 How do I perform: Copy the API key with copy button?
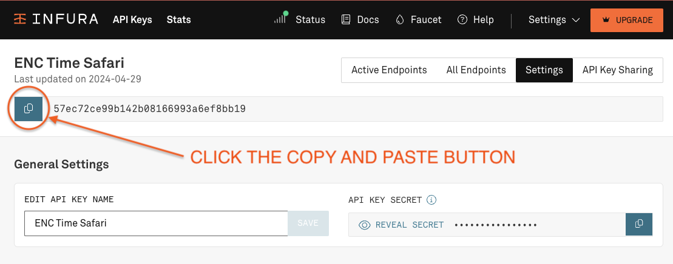click(29, 109)
